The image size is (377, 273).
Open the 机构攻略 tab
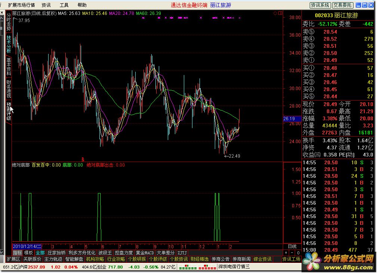coord(95,259)
